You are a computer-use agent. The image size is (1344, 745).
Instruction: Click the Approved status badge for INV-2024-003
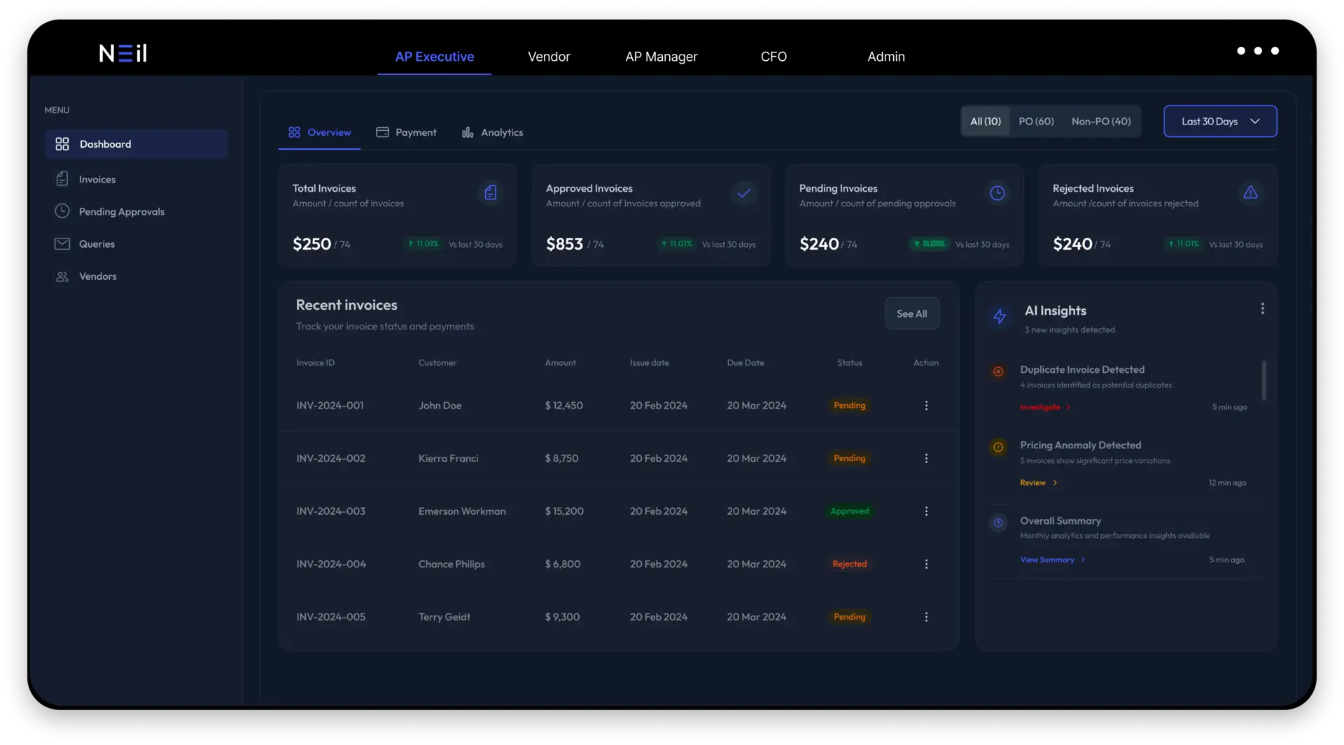tap(849, 511)
